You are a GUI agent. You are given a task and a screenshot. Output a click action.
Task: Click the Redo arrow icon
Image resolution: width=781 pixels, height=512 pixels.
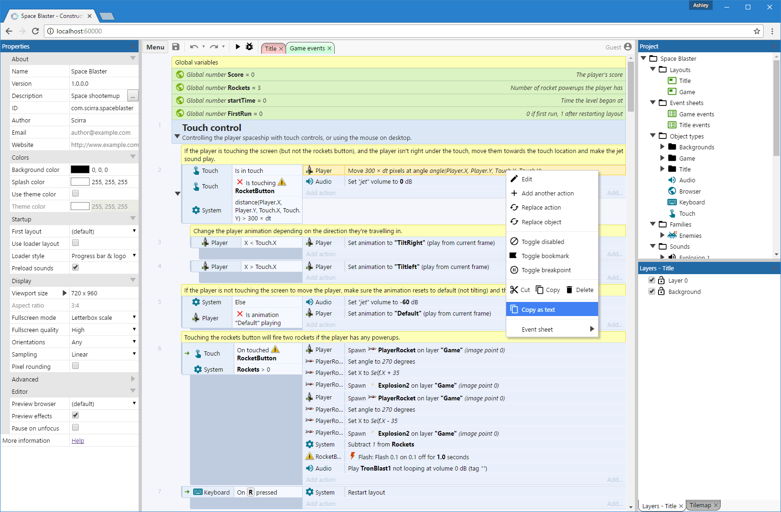pos(214,47)
